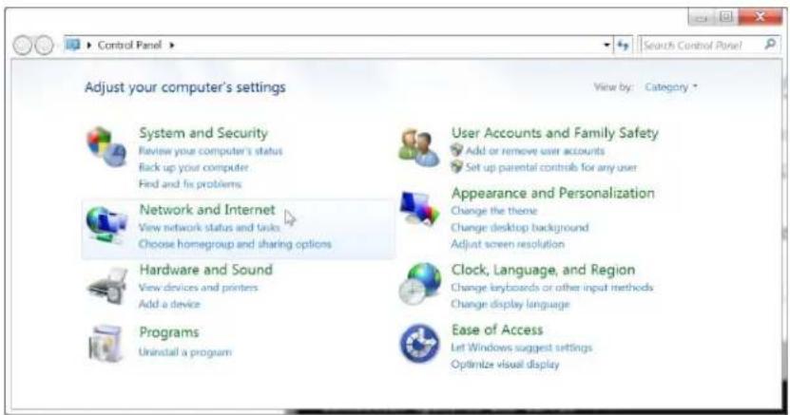Click the Forward navigation button
This screenshot has height=415, width=790.
[44, 46]
